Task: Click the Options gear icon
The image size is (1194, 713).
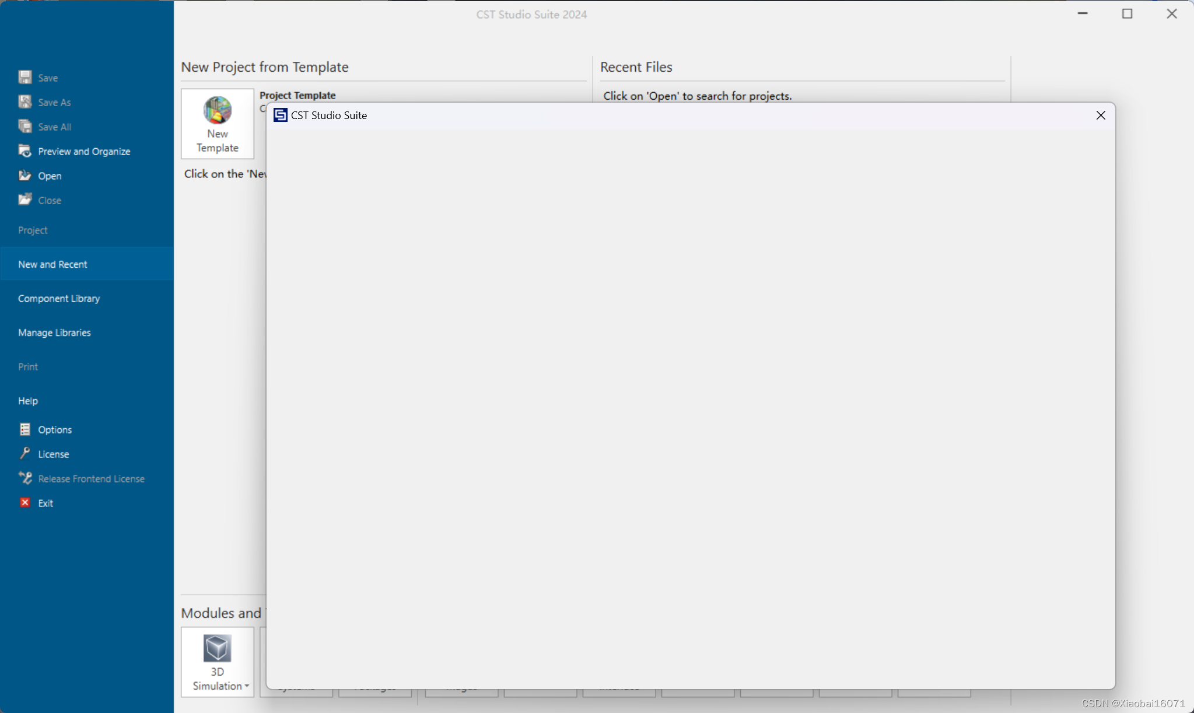Action: [x=24, y=429]
